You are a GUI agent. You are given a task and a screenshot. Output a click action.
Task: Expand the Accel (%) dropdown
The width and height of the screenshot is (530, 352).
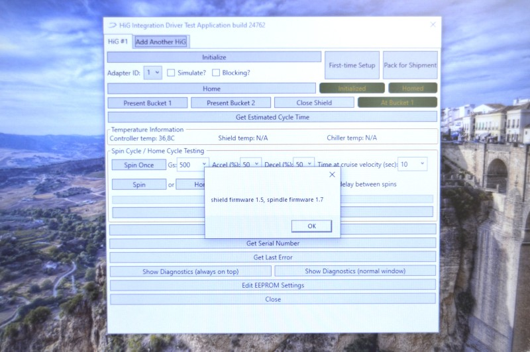coord(256,164)
